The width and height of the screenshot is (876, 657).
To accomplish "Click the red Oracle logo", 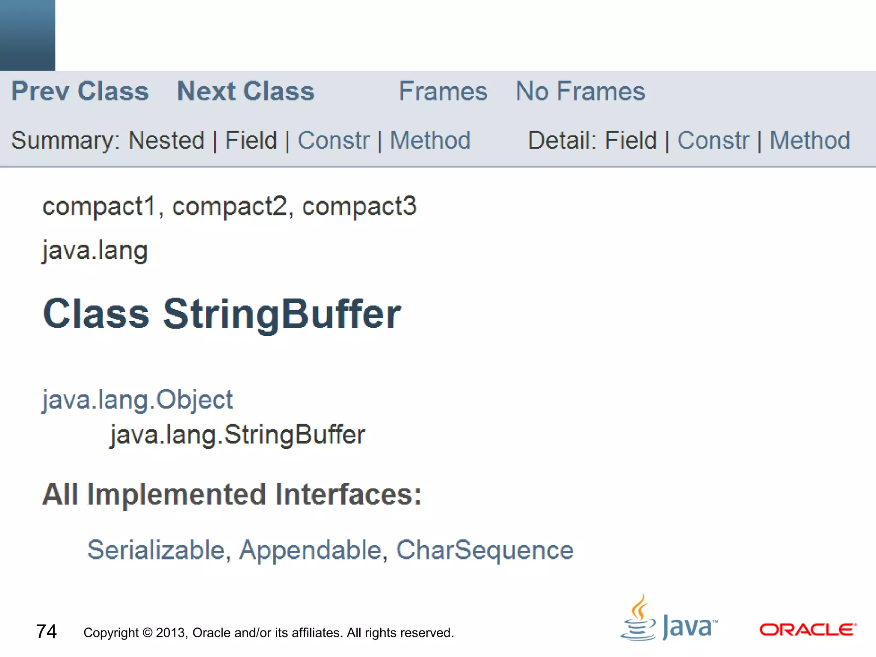I will click(808, 630).
